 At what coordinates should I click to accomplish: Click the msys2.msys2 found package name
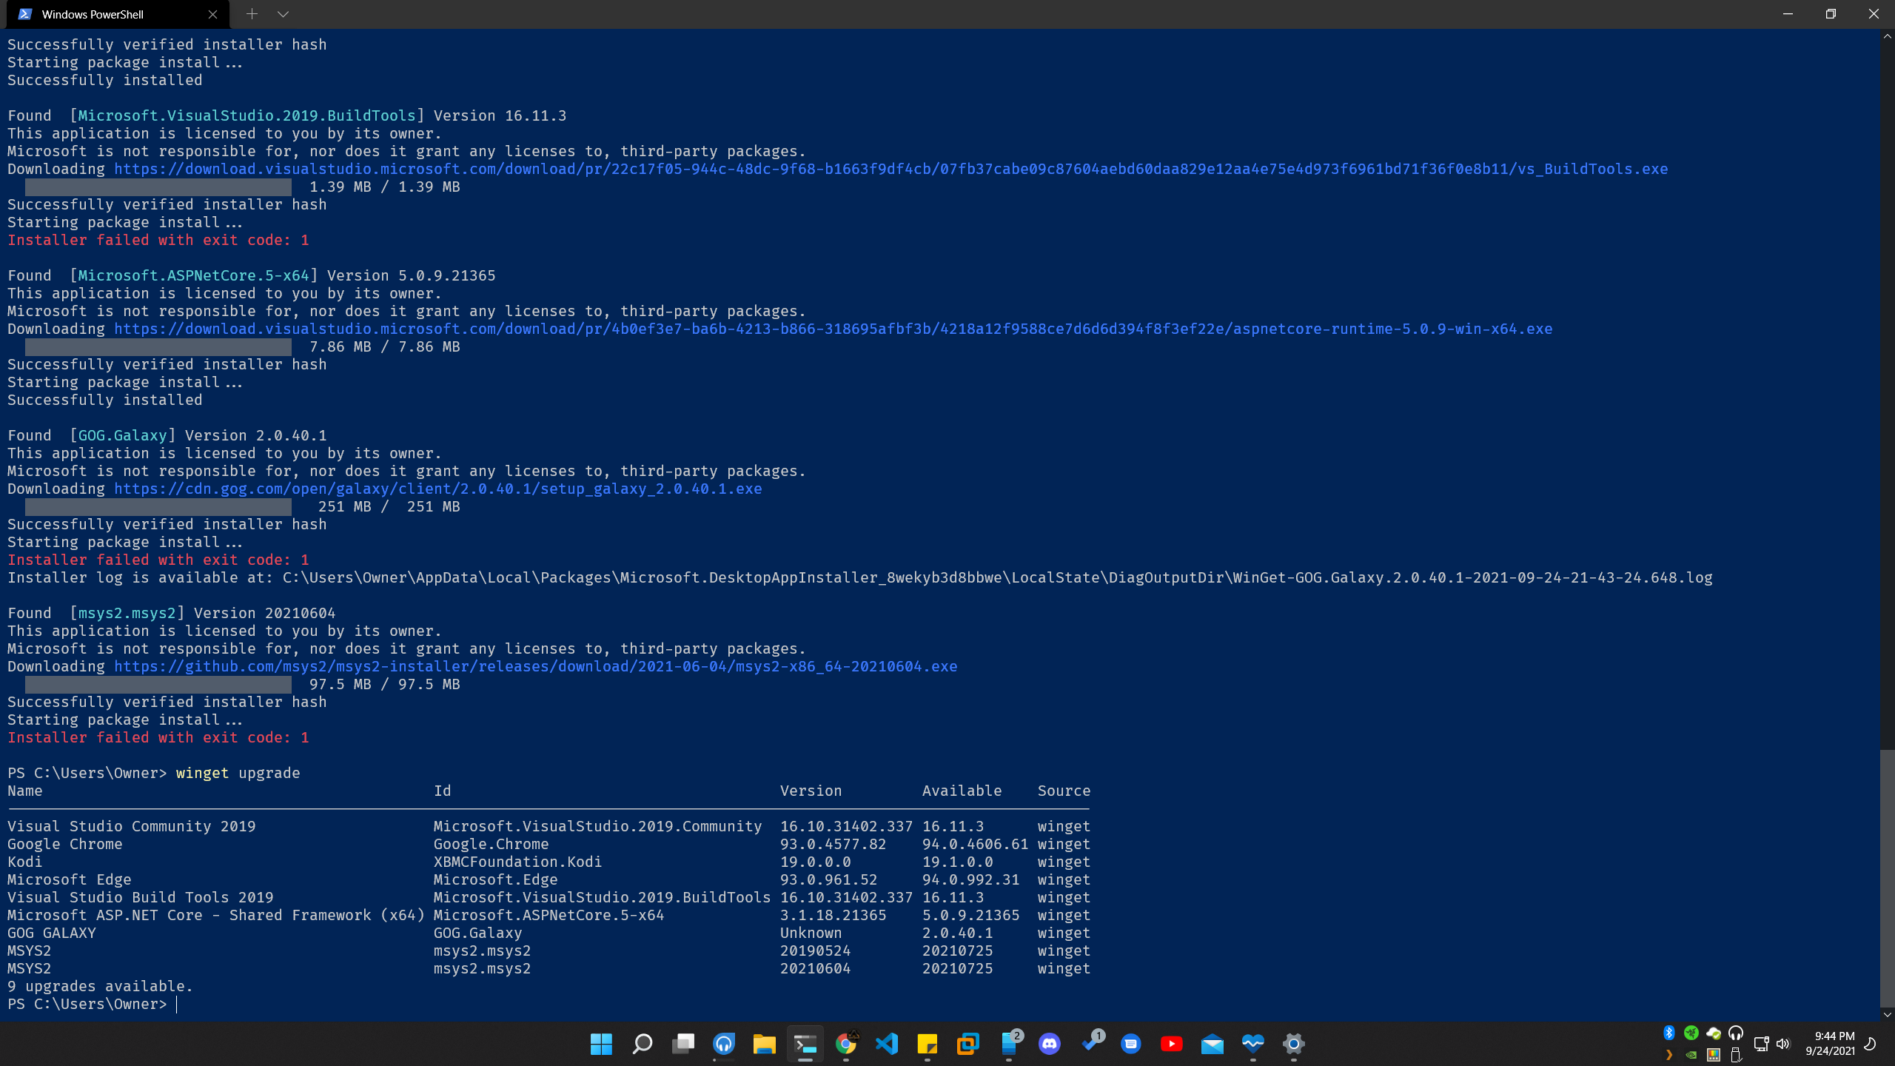tap(127, 613)
